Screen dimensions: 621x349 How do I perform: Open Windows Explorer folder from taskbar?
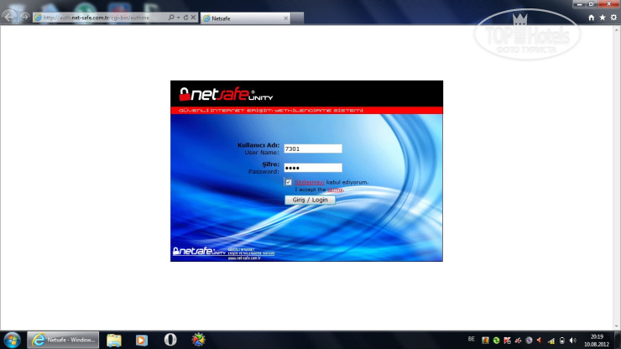pos(114,340)
